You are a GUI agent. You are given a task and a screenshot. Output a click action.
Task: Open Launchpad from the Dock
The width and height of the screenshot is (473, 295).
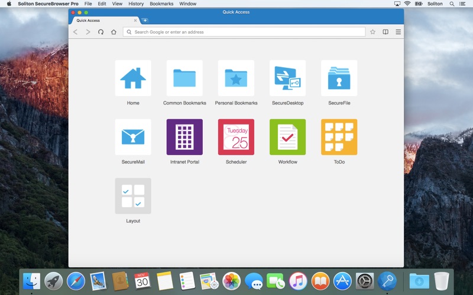pyautogui.click(x=54, y=281)
